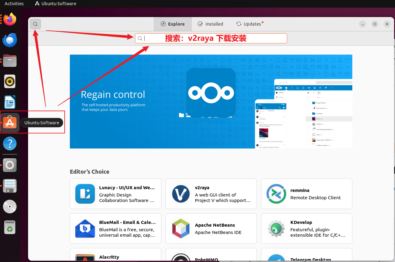395x262 pixels.
Task: Open the Help icon in the dock
Action: click(10, 143)
